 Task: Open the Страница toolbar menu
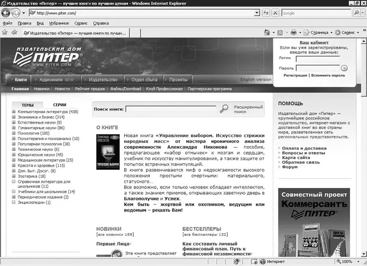coord(318,32)
